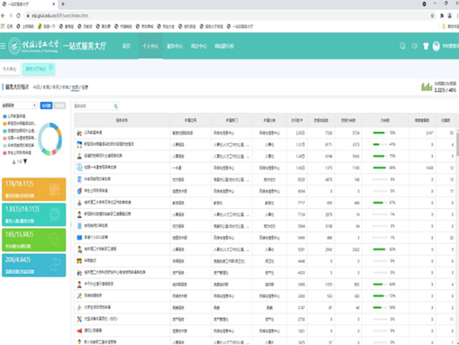Click the browser page reload icon
459x345 pixels.
point(19,15)
